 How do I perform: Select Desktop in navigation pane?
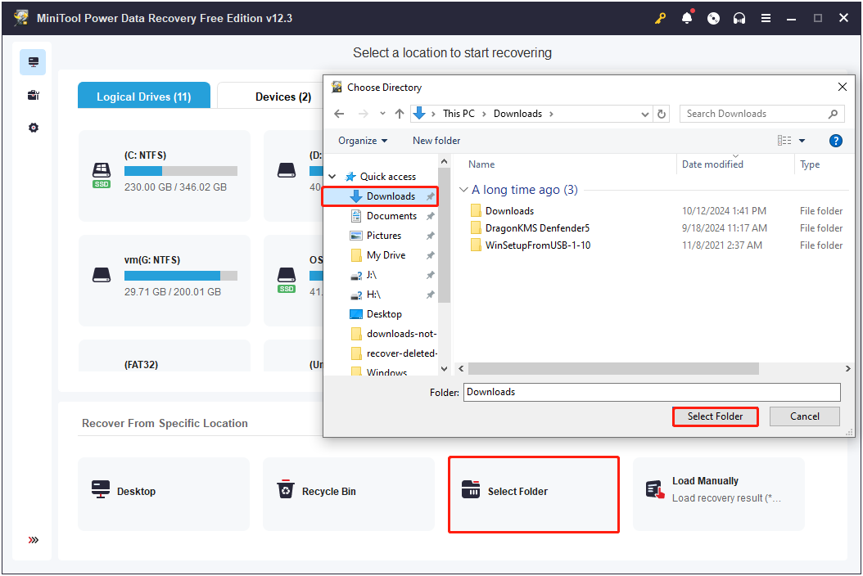pos(384,314)
